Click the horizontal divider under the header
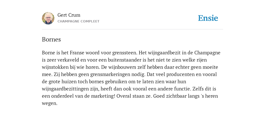The image size is (265, 132). [x=132, y=29]
